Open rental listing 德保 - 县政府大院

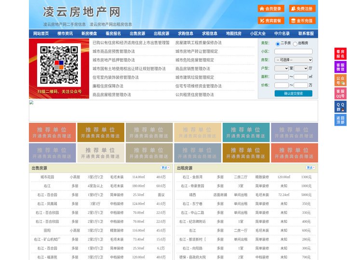click(x=192, y=257)
